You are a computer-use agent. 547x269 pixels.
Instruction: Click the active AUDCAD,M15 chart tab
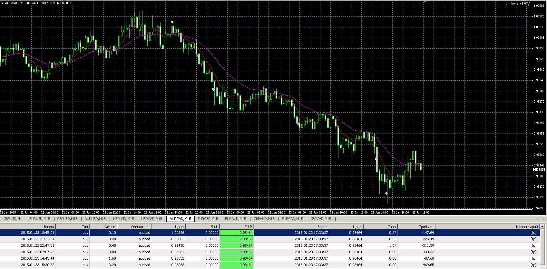pyautogui.click(x=180, y=219)
